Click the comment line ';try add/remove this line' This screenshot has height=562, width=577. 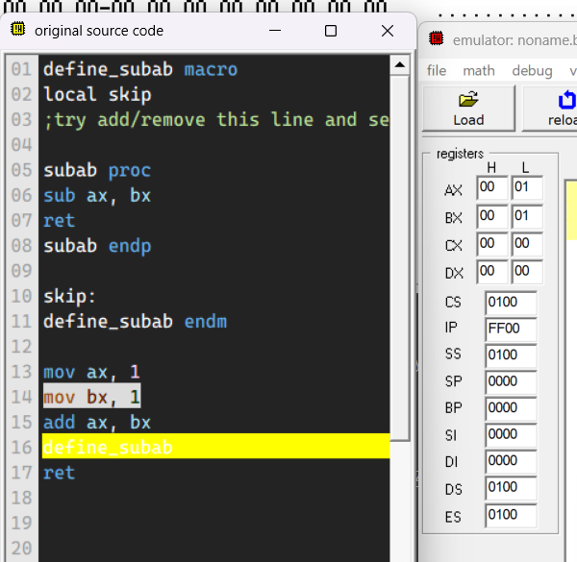point(216,120)
